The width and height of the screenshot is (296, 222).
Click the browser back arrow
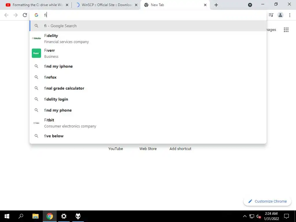[x=6, y=15]
